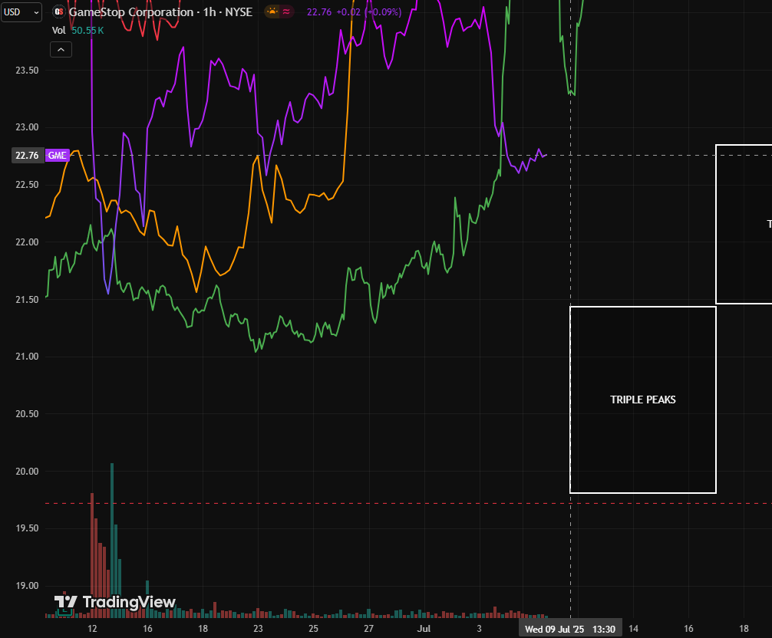Screen dimensions: 772x638
Task: Click the 21.00 price axis label
Action: [x=27, y=357]
